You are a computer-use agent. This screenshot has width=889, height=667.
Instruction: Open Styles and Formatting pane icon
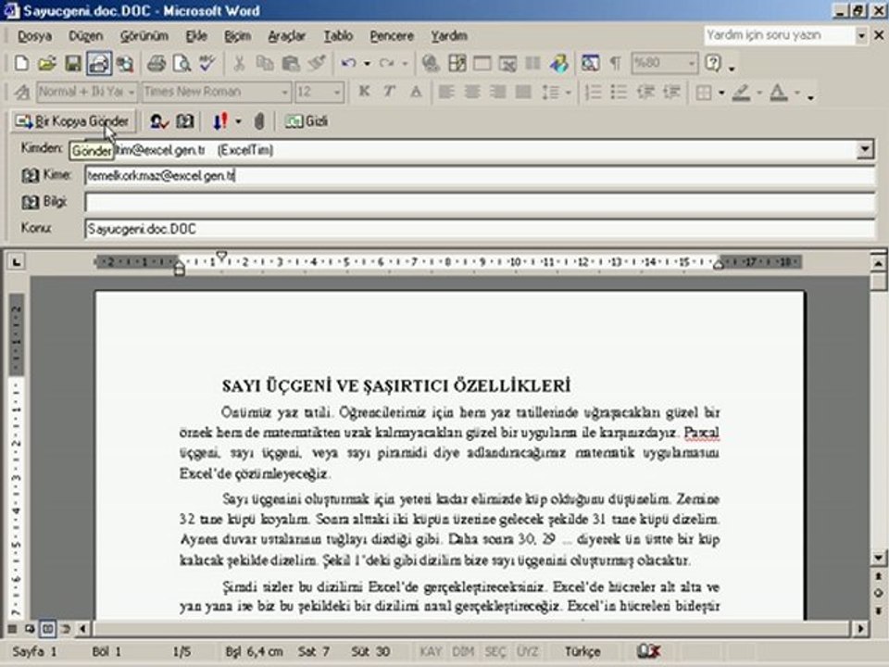[22, 92]
